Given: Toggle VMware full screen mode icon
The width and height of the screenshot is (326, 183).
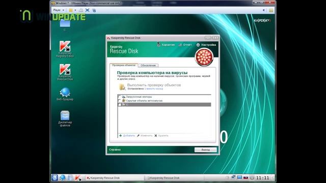Looking at the screenshot, I should pos(87,10).
